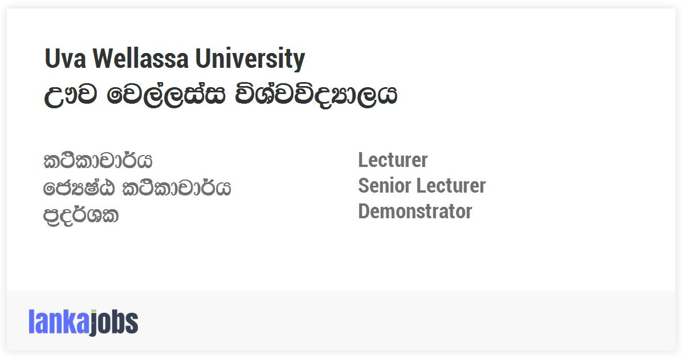Select the Lecturer job title
The height and width of the screenshot is (359, 684).
[392, 160]
